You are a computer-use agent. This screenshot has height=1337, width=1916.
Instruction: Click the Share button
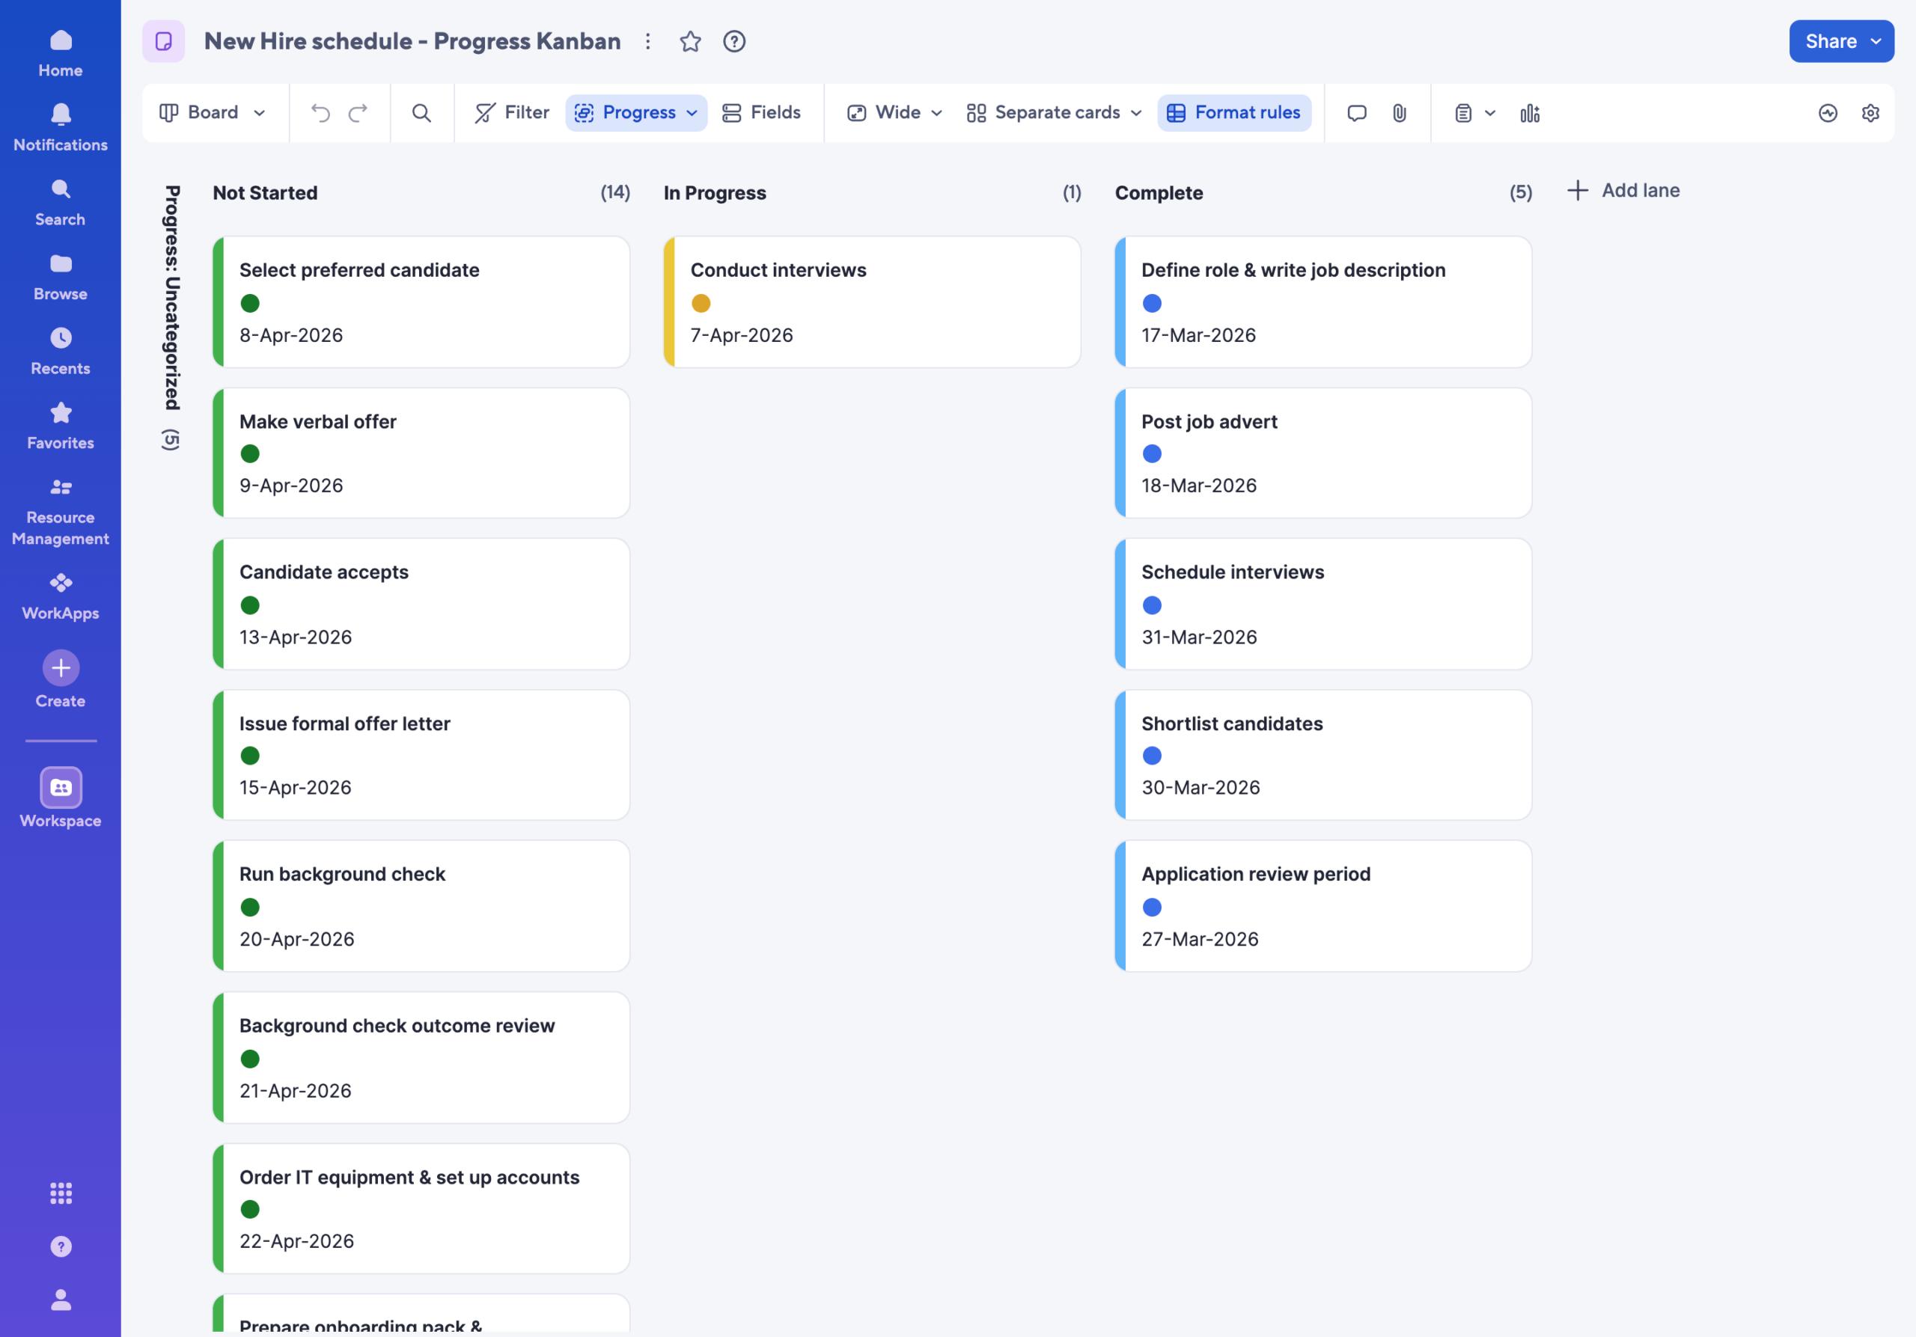click(x=1840, y=42)
